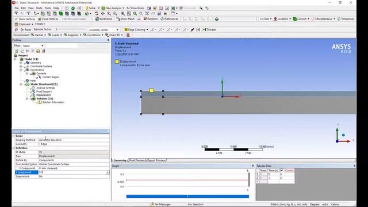
Task: Open the View menu
Action: (x=30, y=8)
